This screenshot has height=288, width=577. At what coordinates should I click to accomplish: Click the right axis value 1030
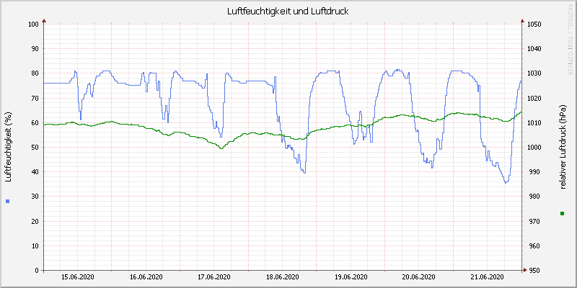(534, 73)
